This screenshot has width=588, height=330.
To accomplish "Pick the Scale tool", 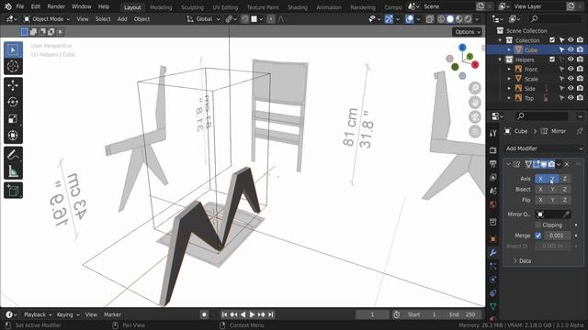I will pyautogui.click(x=13, y=119).
